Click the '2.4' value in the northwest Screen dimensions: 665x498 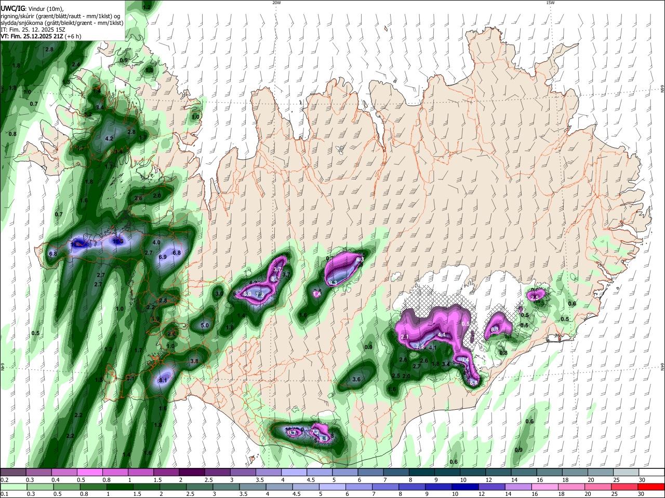pos(76,64)
